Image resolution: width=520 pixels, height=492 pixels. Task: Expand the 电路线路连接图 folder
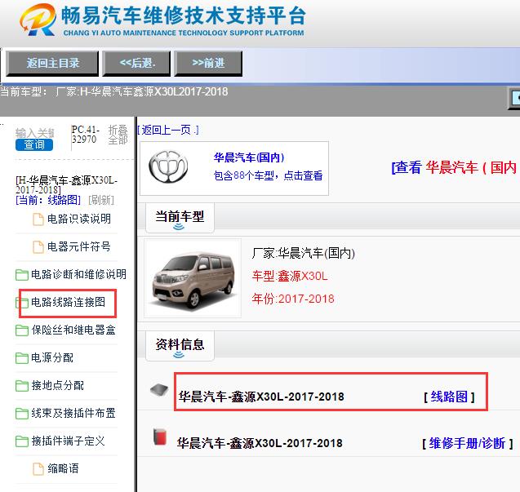click(68, 303)
